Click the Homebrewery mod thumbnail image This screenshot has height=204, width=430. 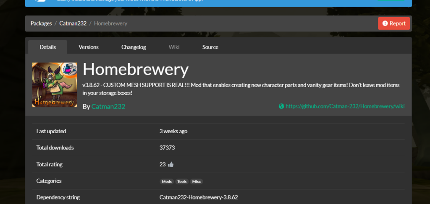coord(54,84)
